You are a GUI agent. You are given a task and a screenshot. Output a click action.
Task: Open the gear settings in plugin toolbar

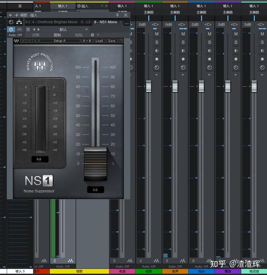pos(93,35)
